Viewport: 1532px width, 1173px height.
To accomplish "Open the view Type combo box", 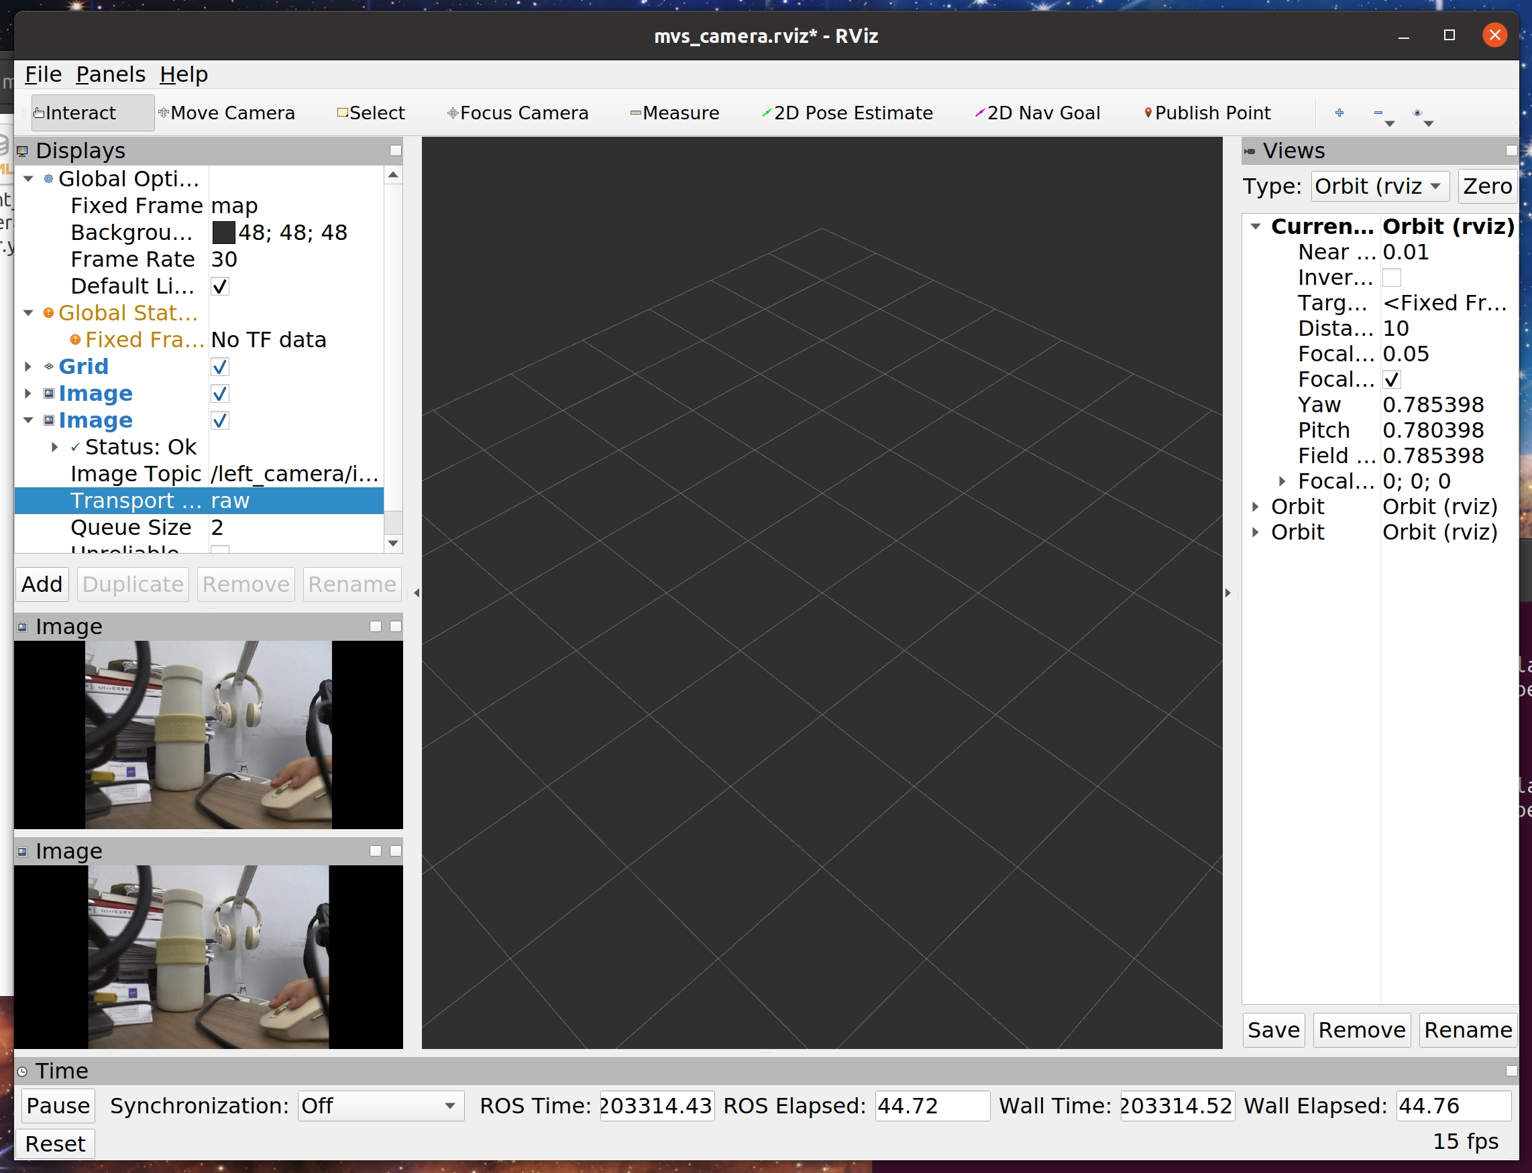I will 1379,186.
